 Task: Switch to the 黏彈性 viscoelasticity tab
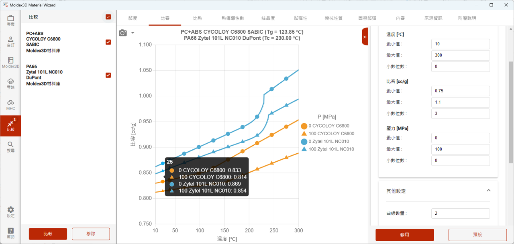click(x=300, y=18)
